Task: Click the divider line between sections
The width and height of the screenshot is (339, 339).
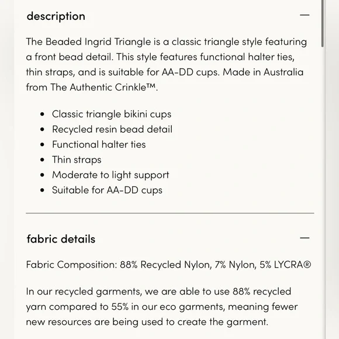Action: point(170,213)
